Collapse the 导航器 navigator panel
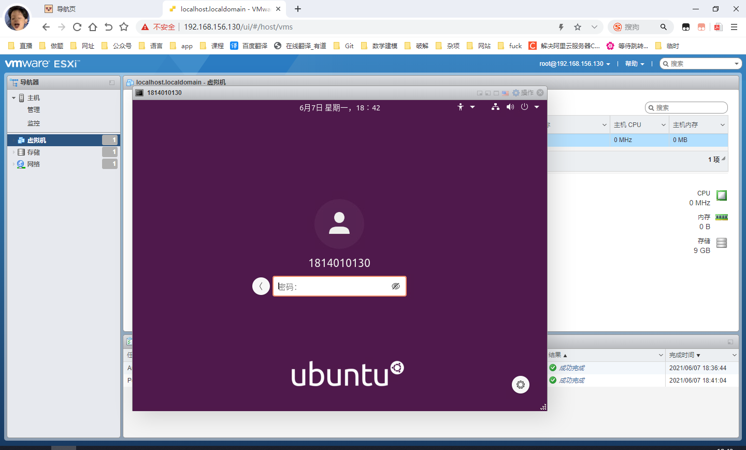Image resolution: width=746 pixels, height=450 pixels. 112,82
